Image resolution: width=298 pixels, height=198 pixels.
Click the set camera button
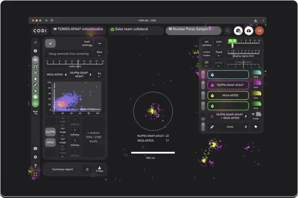[x=206, y=43]
